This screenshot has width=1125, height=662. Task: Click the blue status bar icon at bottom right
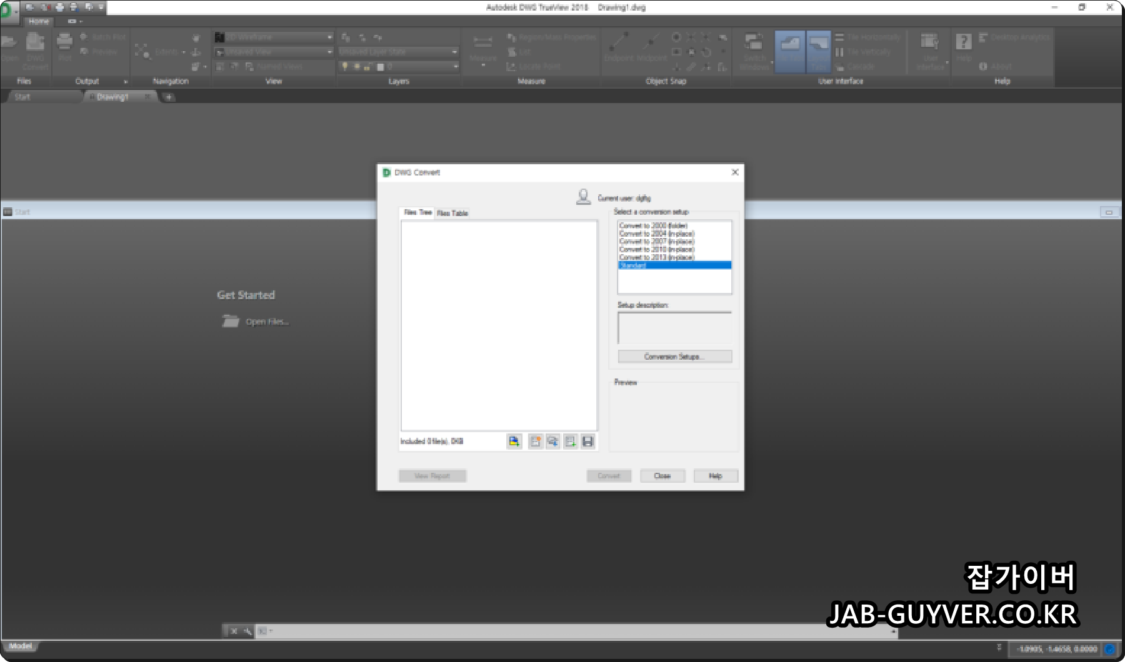coord(1110,650)
